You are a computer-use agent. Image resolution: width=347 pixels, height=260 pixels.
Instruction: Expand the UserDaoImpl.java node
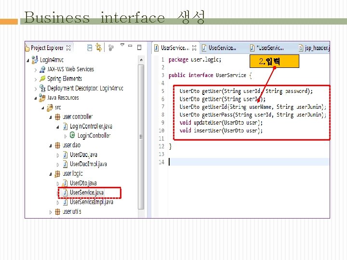58,165
